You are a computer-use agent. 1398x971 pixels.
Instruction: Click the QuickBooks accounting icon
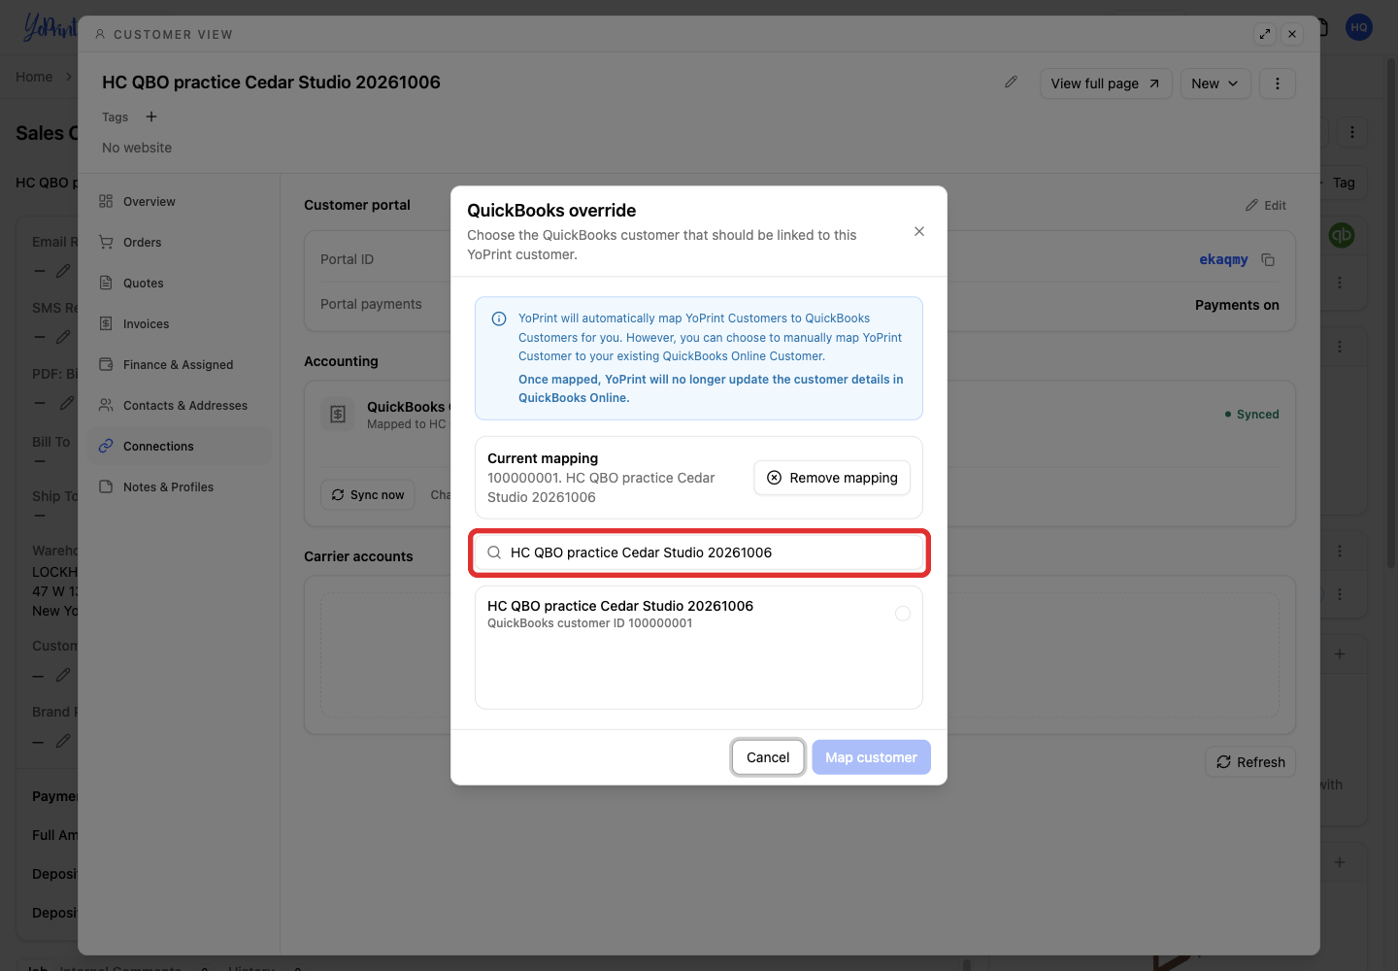[338, 415]
